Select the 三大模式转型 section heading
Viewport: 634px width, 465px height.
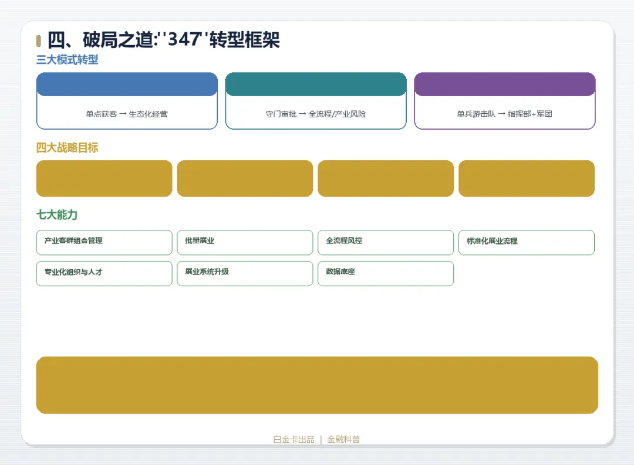(x=67, y=60)
